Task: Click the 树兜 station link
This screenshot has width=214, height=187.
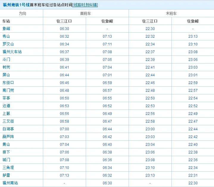Action: pyautogui.click(x=6, y=67)
